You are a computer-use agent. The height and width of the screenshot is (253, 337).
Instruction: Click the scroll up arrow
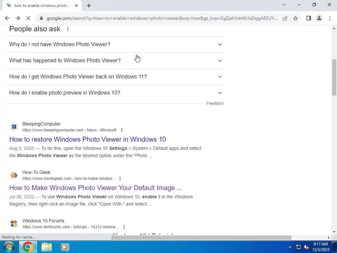pos(334,28)
